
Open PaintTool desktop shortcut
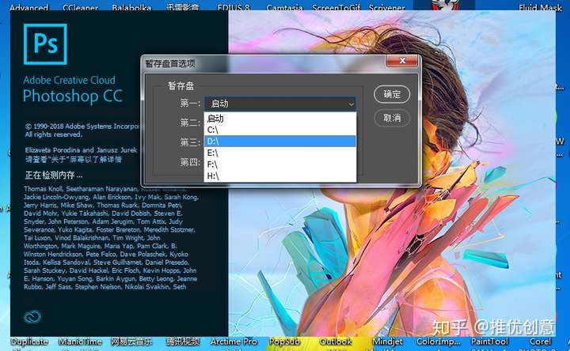490,342
